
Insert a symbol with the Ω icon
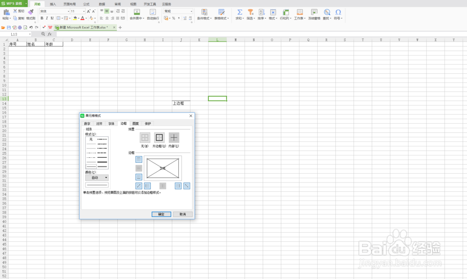[x=338, y=13]
